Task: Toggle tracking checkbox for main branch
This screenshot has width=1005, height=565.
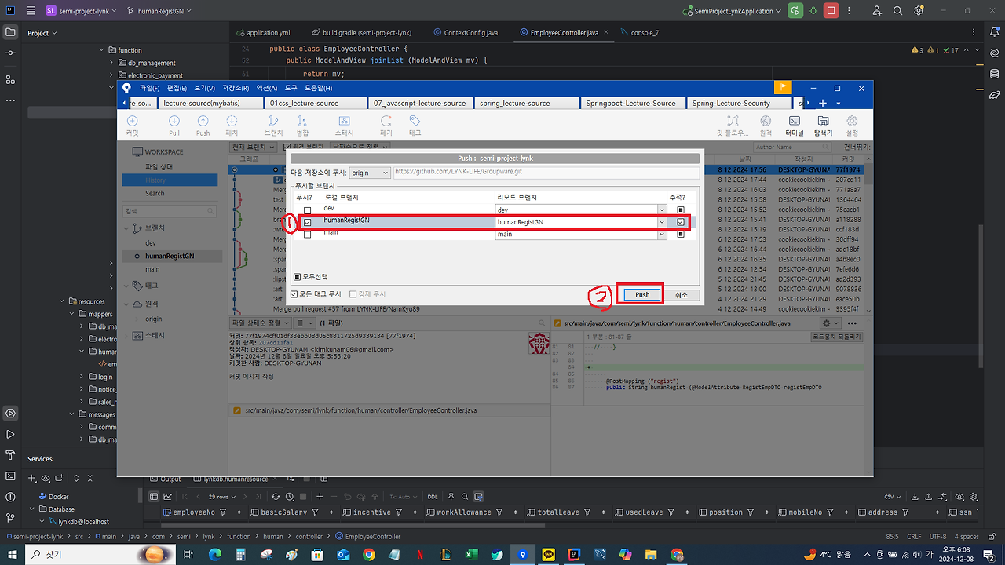Action: (x=681, y=234)
